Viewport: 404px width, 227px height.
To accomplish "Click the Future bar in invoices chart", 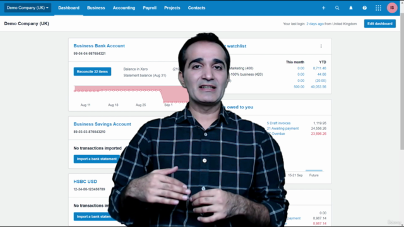I will [314, 170].
